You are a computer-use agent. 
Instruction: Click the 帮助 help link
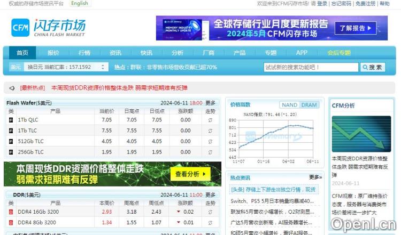tap(384, 4)
